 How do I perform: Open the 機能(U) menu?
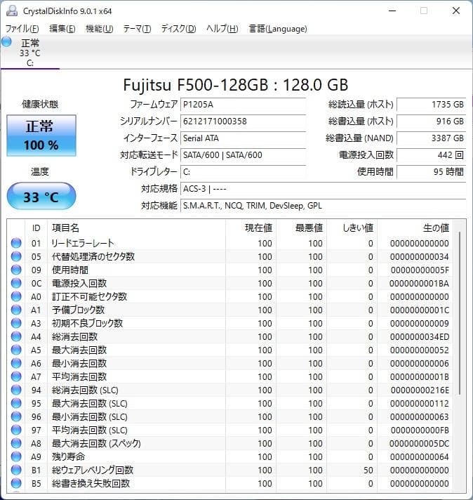100,29
